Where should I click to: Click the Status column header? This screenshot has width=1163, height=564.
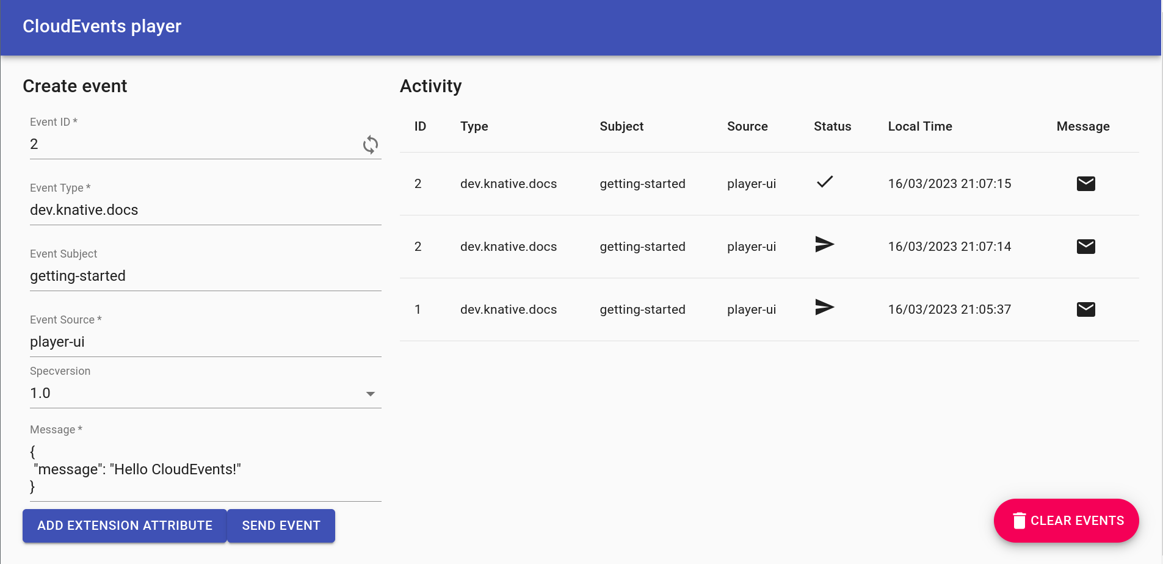tap(832, 126)
